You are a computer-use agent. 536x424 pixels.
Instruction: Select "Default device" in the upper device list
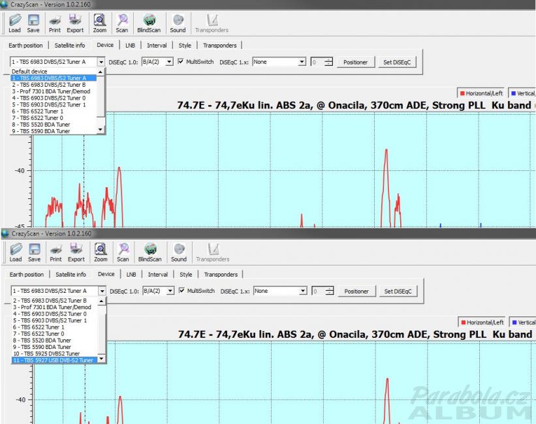(54, 71)
